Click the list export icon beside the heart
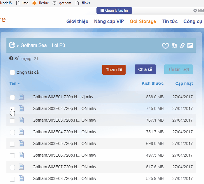 [174, 45]
